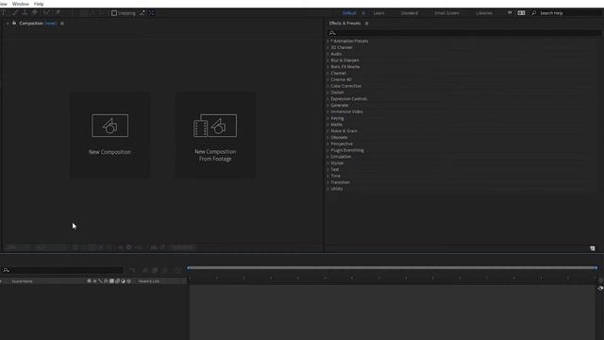Image resolution: width=604 pixels, height=340 pixels.
Task: Click the Parent & Link column header
Action: tap(149, 281)
